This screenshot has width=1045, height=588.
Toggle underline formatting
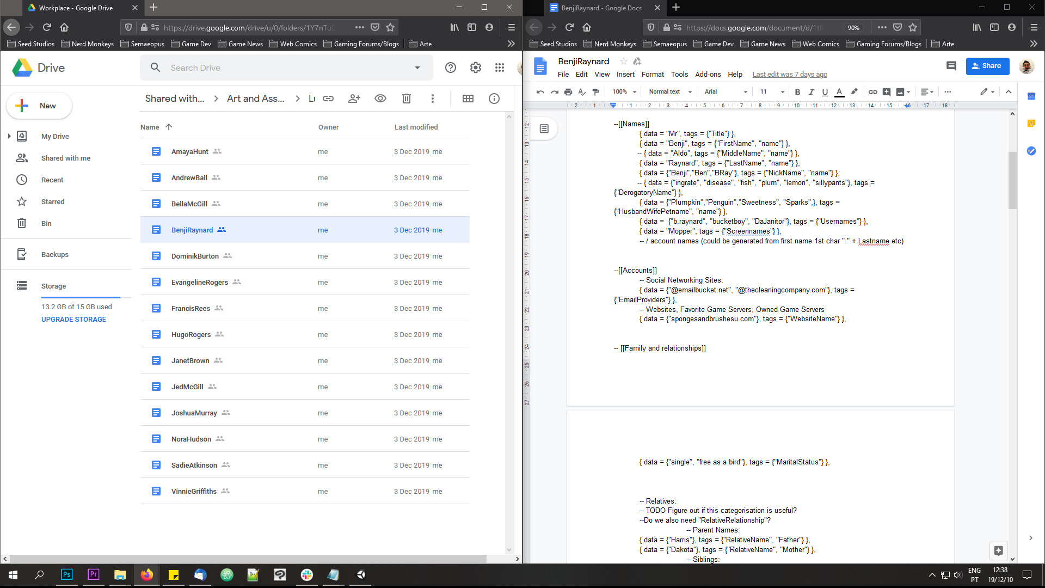(825, 92)
